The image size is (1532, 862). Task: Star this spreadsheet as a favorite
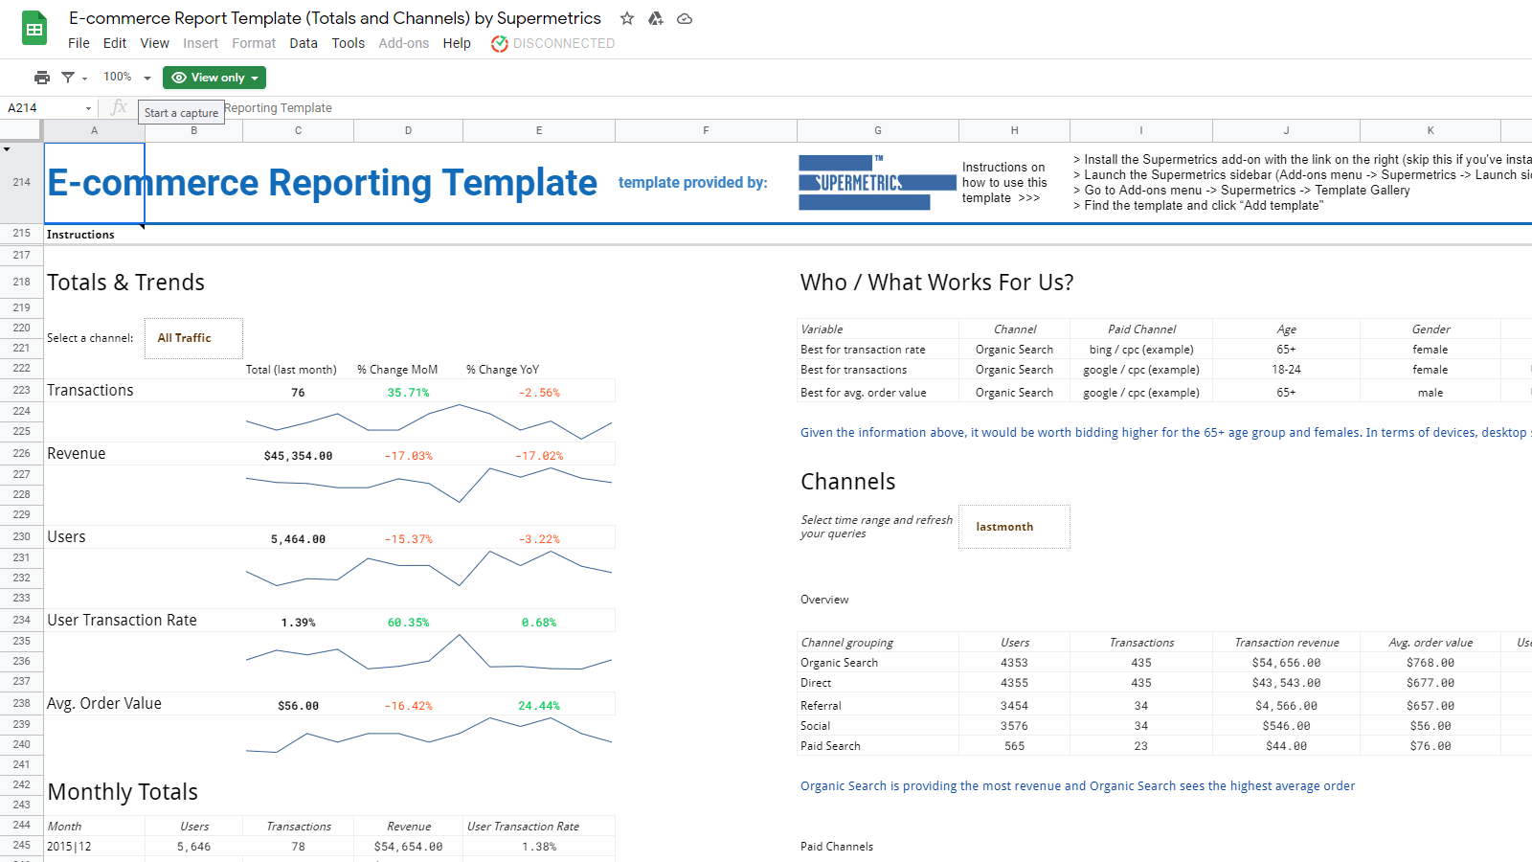[x=627, y=18]
